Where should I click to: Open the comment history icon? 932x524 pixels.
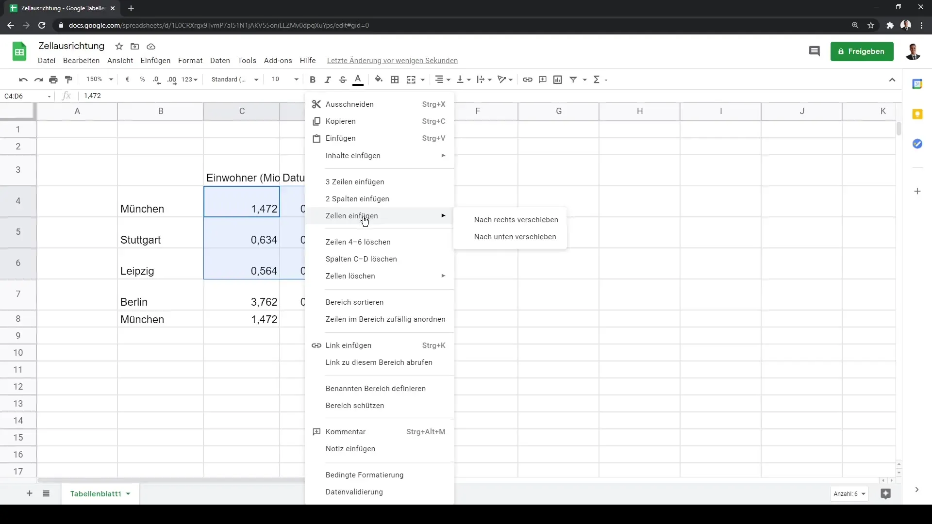point(814,51)
